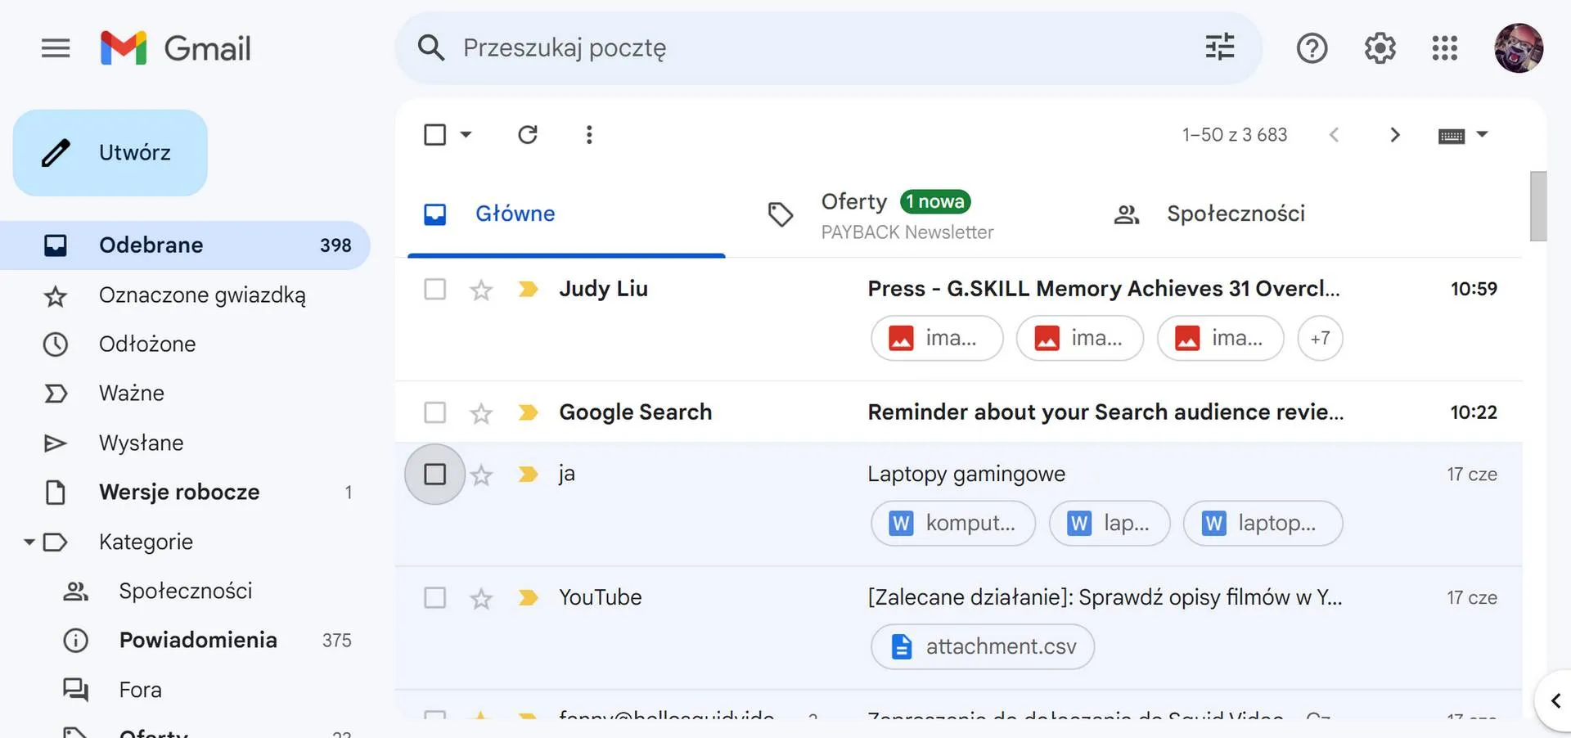Screen dimensions: 1571x738
Task: Open the input tools keyboard dropdown arrow
Action: click(x=1482, y=134)
